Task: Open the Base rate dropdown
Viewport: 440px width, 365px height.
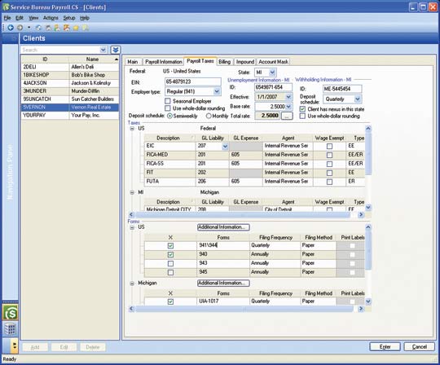Action: coord(288,107)
